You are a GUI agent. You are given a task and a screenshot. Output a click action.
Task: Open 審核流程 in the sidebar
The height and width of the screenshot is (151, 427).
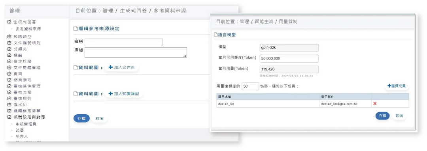pyautogui.click(x=23, y=92)
